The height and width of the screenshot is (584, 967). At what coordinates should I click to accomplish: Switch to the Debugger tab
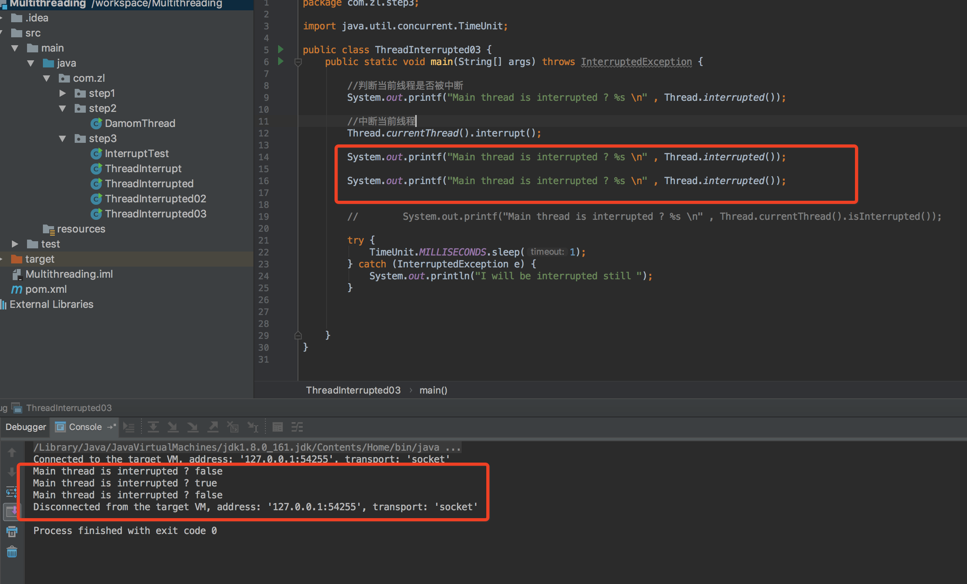(x=25, y=427)
